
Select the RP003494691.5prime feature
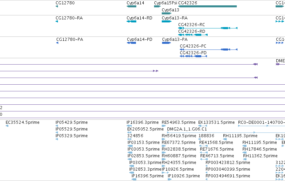point(228,176)
